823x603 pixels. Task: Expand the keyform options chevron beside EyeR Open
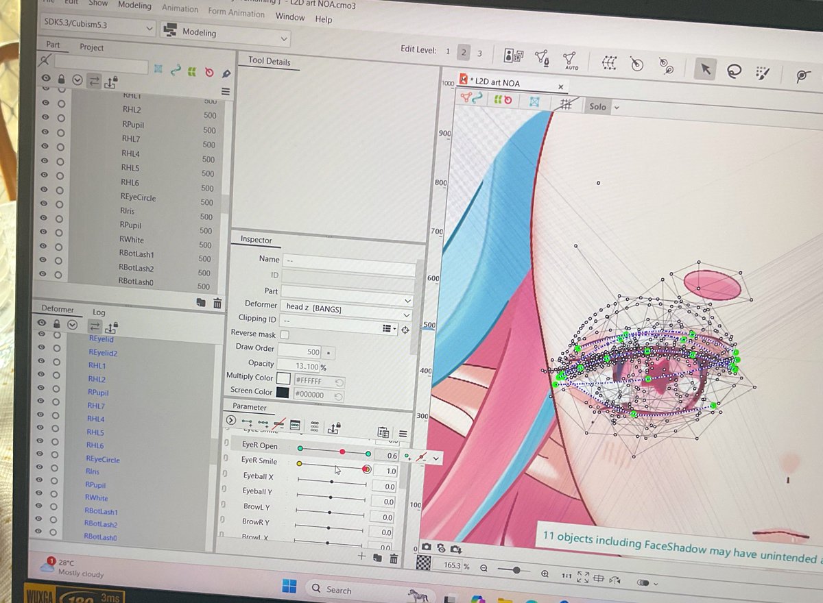coord(436,457)
